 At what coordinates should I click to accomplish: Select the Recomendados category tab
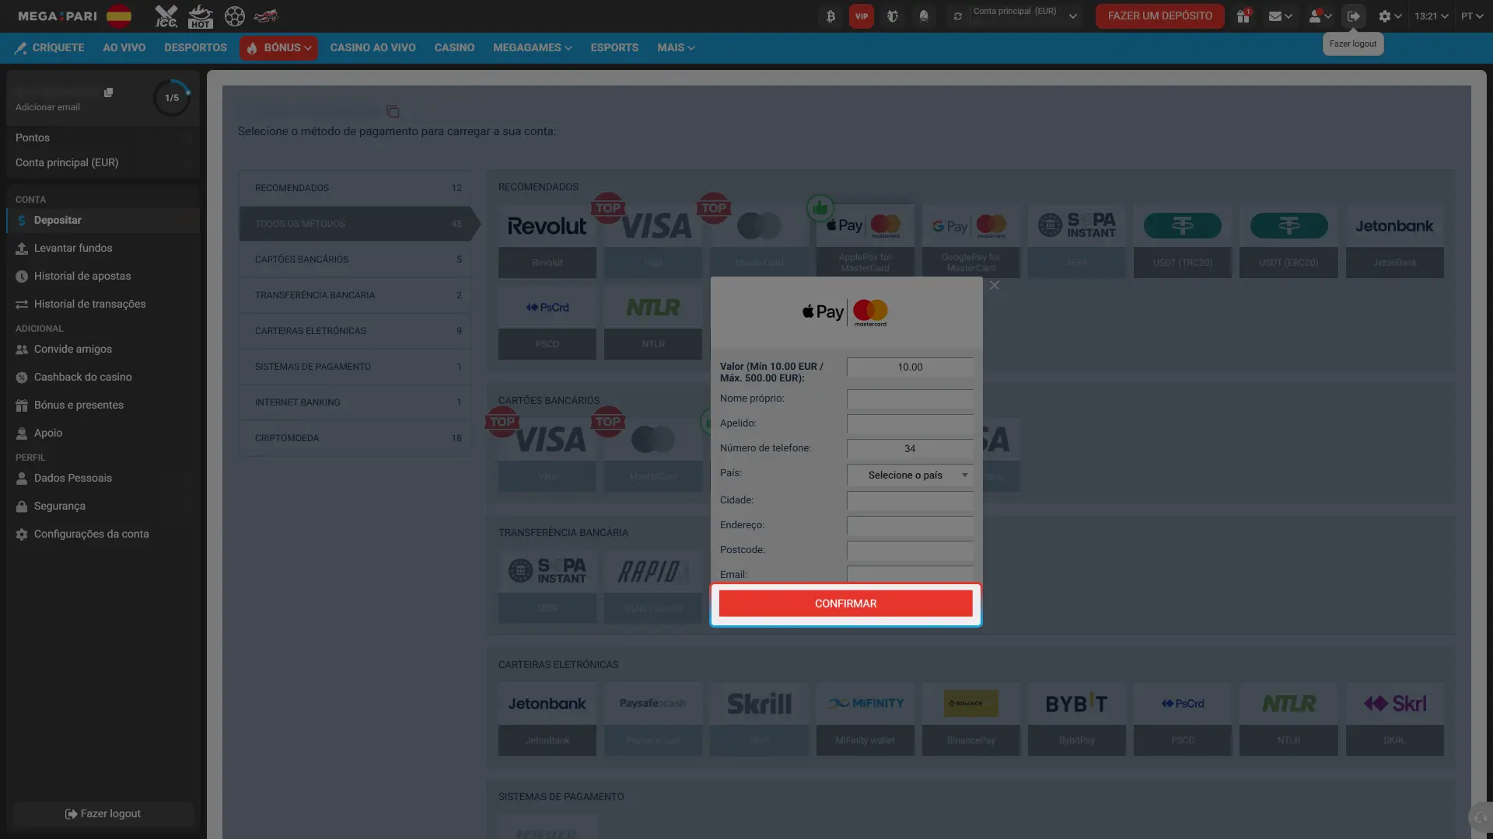pos(355,188)
